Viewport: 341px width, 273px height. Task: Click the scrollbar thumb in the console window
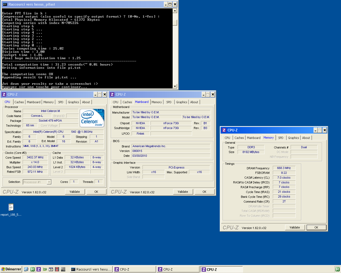click(x=175, y=22)
